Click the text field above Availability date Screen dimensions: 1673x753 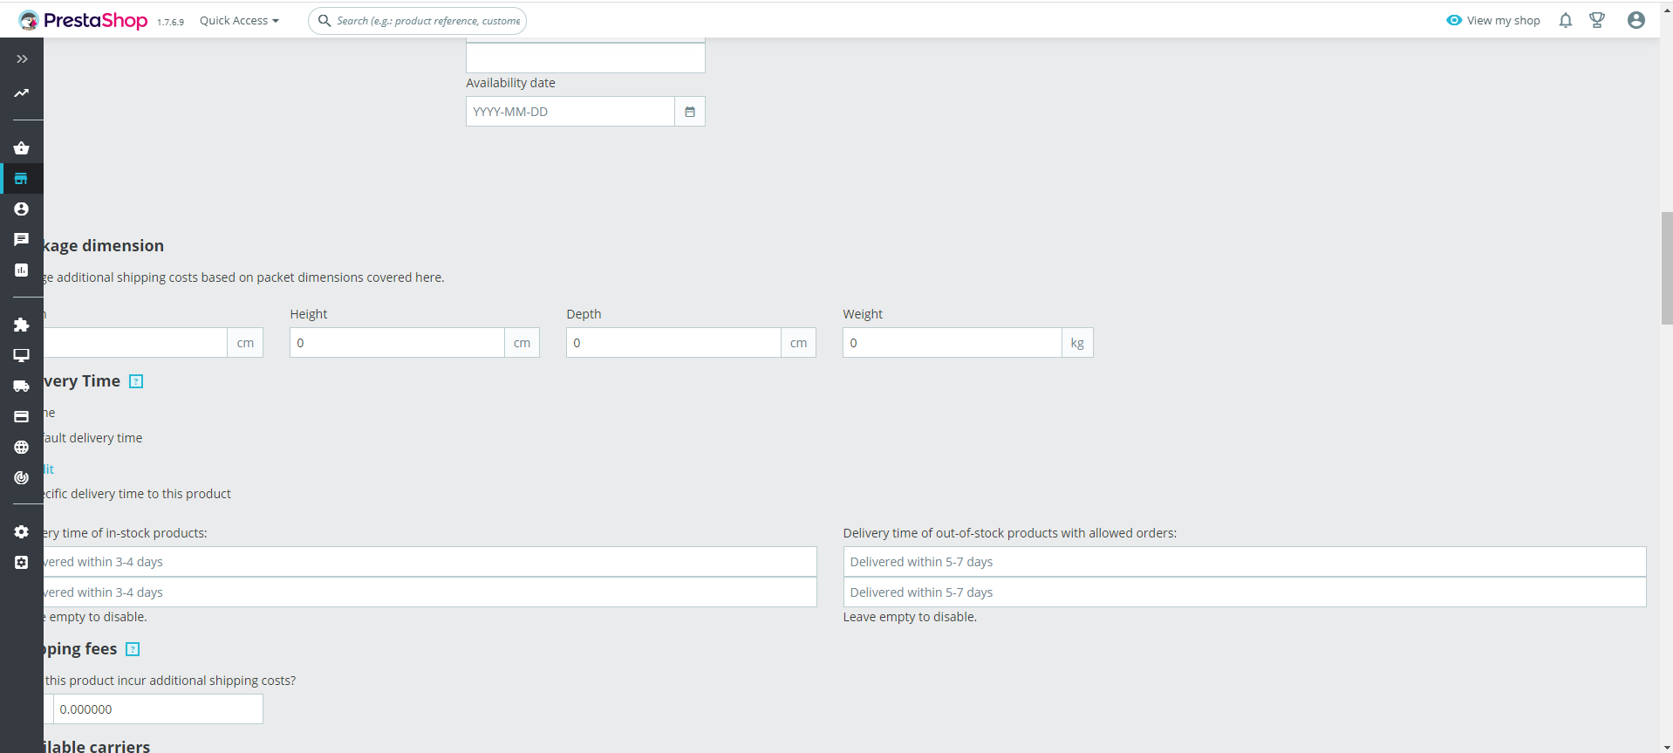tap(585, 58)
